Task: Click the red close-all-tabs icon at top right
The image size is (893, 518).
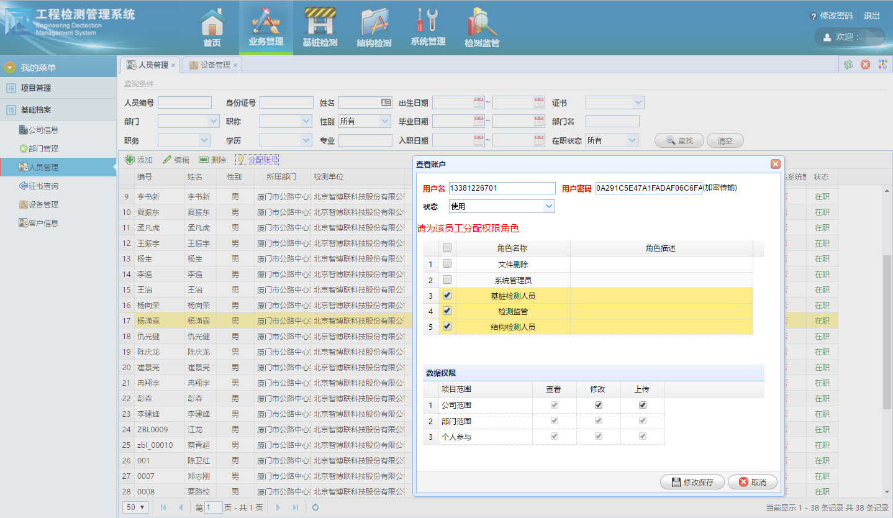Action: click(865, 65)
